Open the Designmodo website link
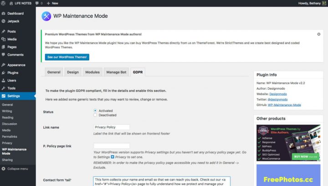The height and width of the screenshot is (186, 328). coord(278,94)
